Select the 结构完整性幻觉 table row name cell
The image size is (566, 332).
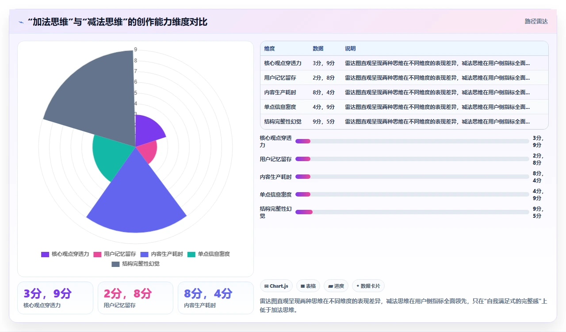(283, 122)
